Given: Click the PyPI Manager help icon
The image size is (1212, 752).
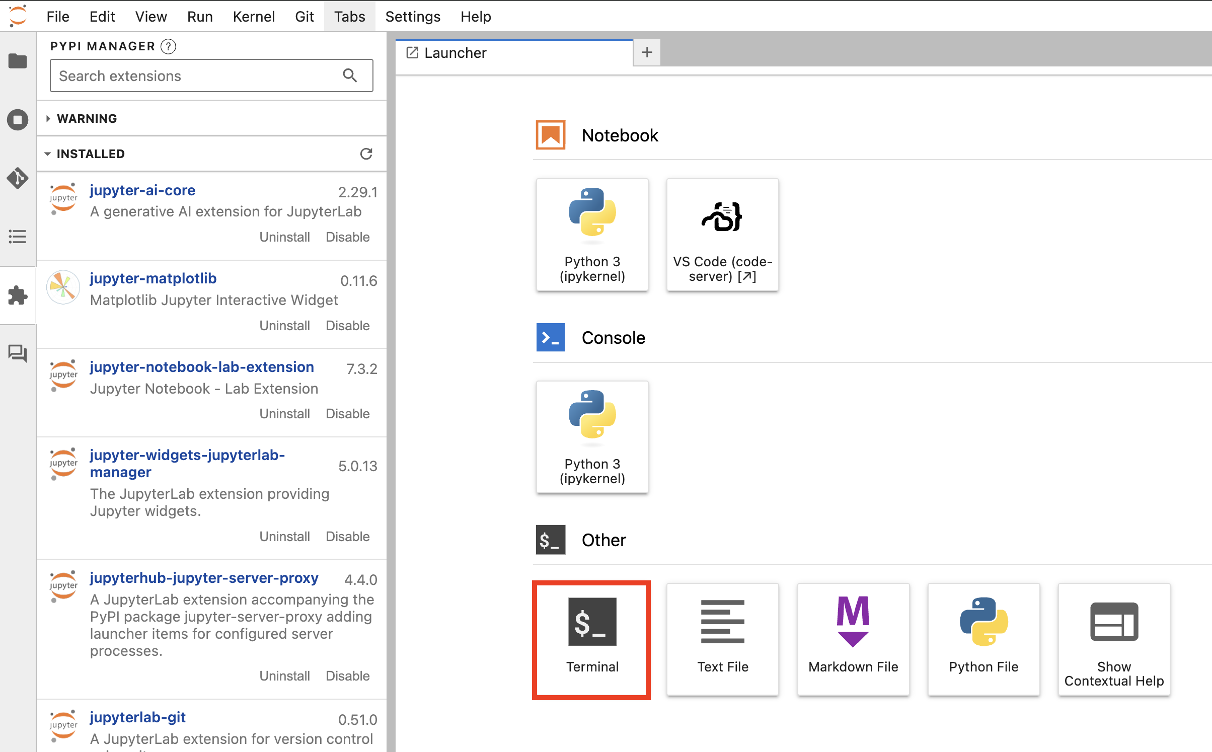Looking at the screenshot, I should 168,46.
